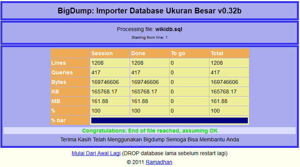Click the Total column header
The image size is (300, 167).
tap(229, 53)
